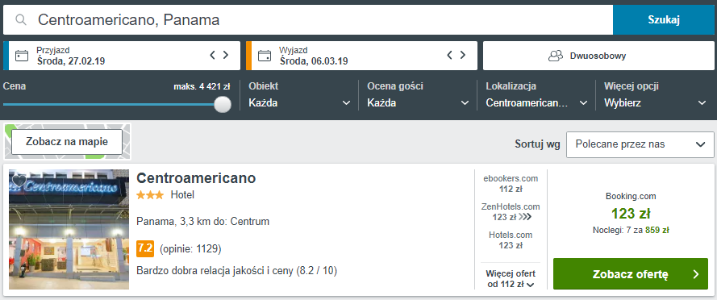Viewport: 717px width, 300px height.
Task: Click Bardzo dobra relacja jakości i ceny
Action: coord(215,271)
